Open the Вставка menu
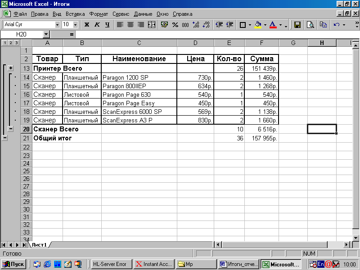This screenshot has width=360, height=270. 75,14
